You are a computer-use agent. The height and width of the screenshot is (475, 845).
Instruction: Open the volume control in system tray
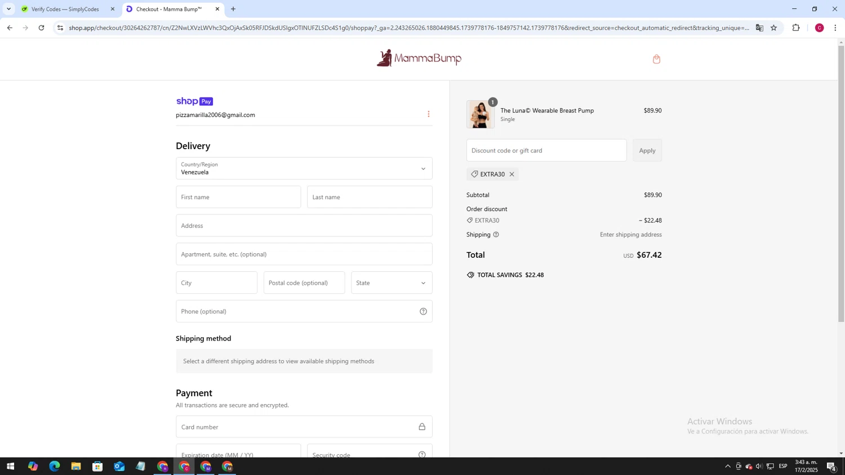tap(759, 466)
